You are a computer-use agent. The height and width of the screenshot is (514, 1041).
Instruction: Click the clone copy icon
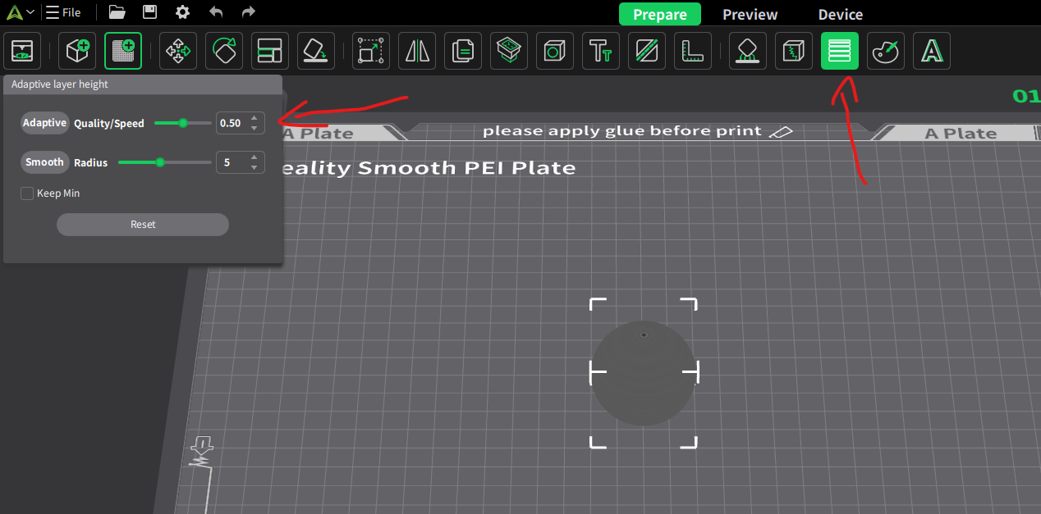pos(464,51)
